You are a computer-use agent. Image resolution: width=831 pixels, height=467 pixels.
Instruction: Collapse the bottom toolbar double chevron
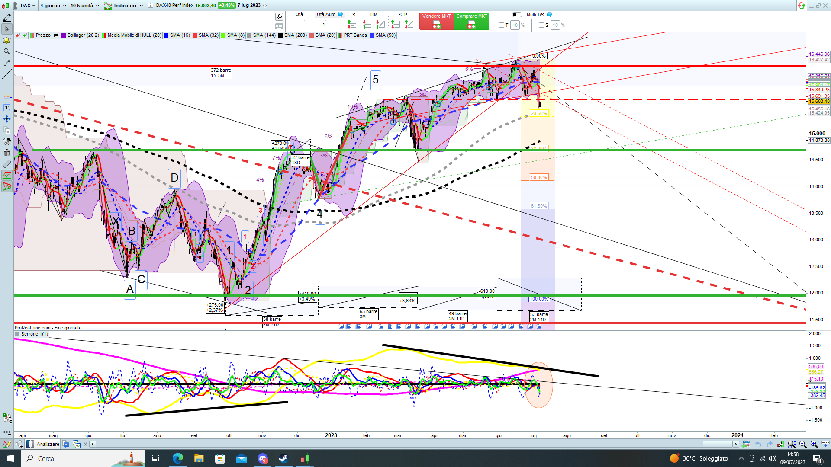click(85, 444)
